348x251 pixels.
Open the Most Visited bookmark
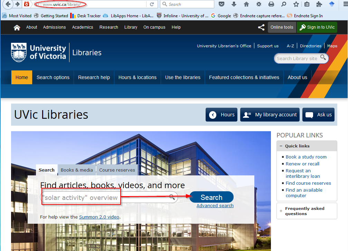click(x=17, y=16)
